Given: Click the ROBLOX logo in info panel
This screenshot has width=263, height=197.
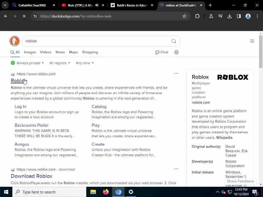Looking at the screenshot, I should coord(233,77).
